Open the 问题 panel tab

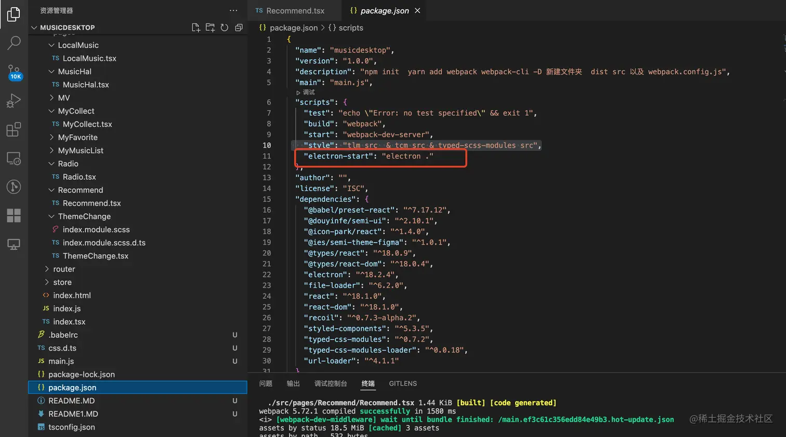click(x=266, y=383)
